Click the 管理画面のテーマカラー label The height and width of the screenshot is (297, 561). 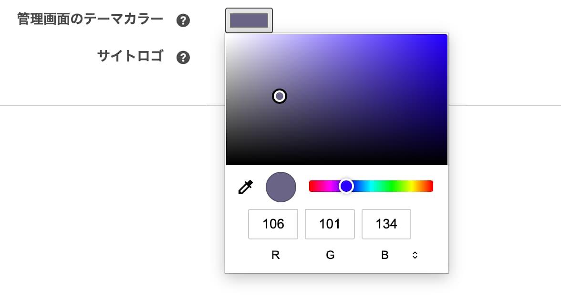[90, 20]
